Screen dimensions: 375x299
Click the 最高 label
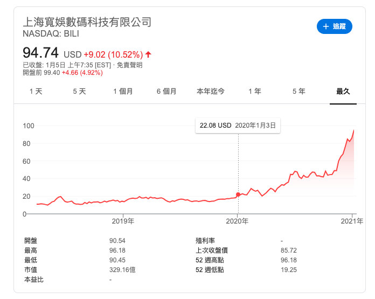31,251
